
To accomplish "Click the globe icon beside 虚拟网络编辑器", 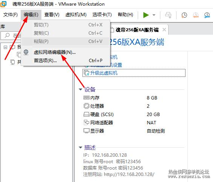I will tap(26, 52).
